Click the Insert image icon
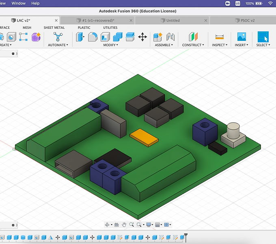The width and height of the screenshot is (276, 244). pyautogui.click(x=241, y=37)
